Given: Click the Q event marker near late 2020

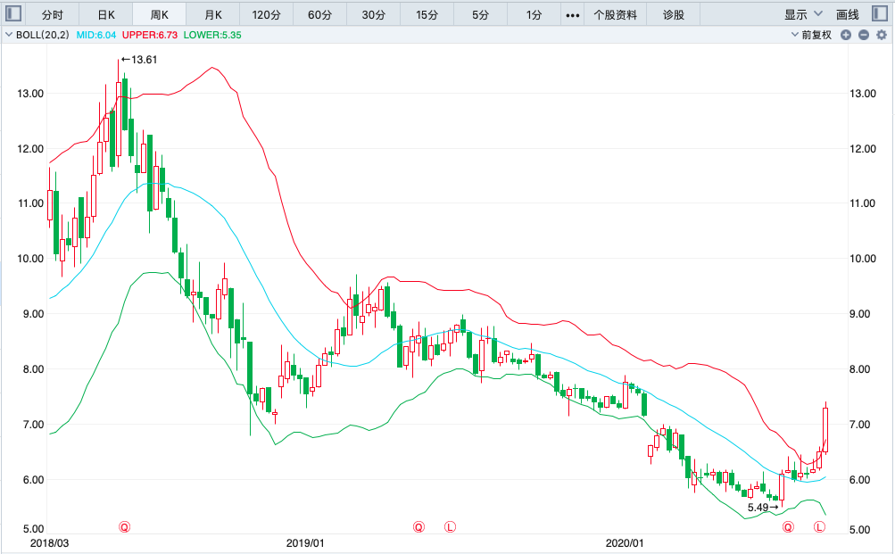Looking at the screenshot, I should pyautogui.click(x=788, y=527).
